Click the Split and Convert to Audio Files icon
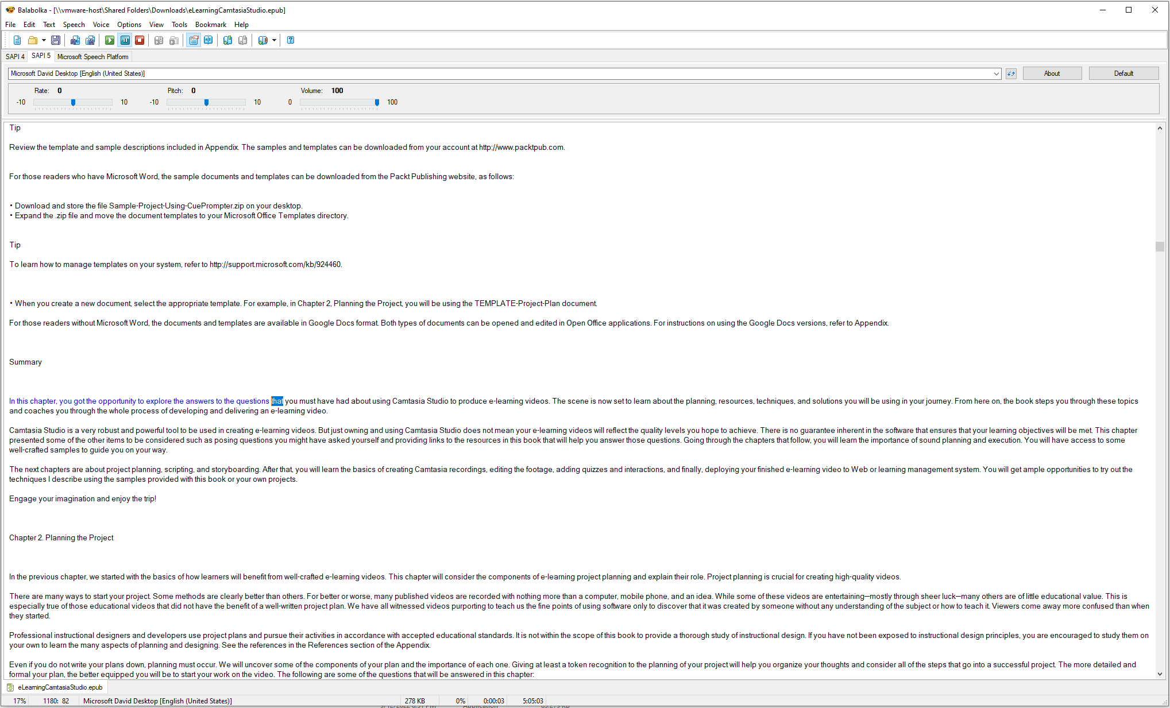The height and width of the screenshot is (708, 1170). (x=90, y=40)
